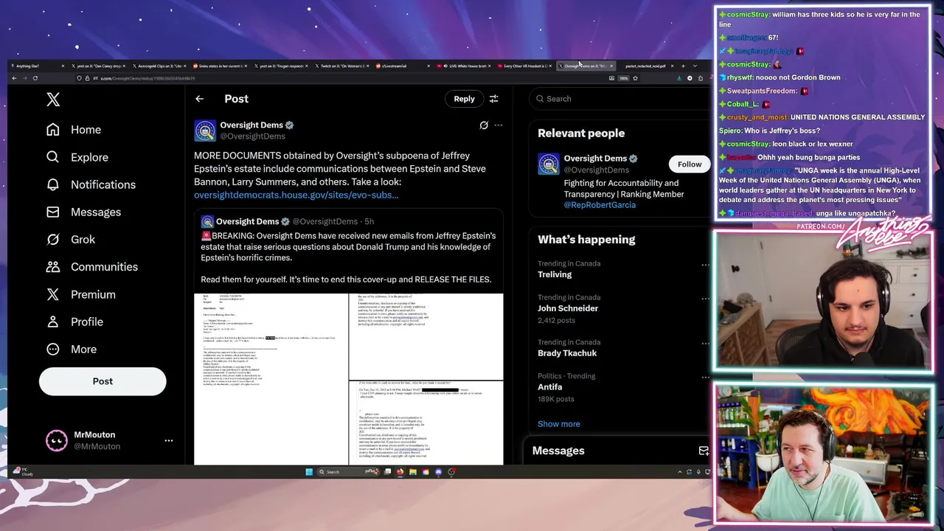The image size is (944, 531).
Task: Open the Windows Start menu
Action: click(x=309, y=472)
